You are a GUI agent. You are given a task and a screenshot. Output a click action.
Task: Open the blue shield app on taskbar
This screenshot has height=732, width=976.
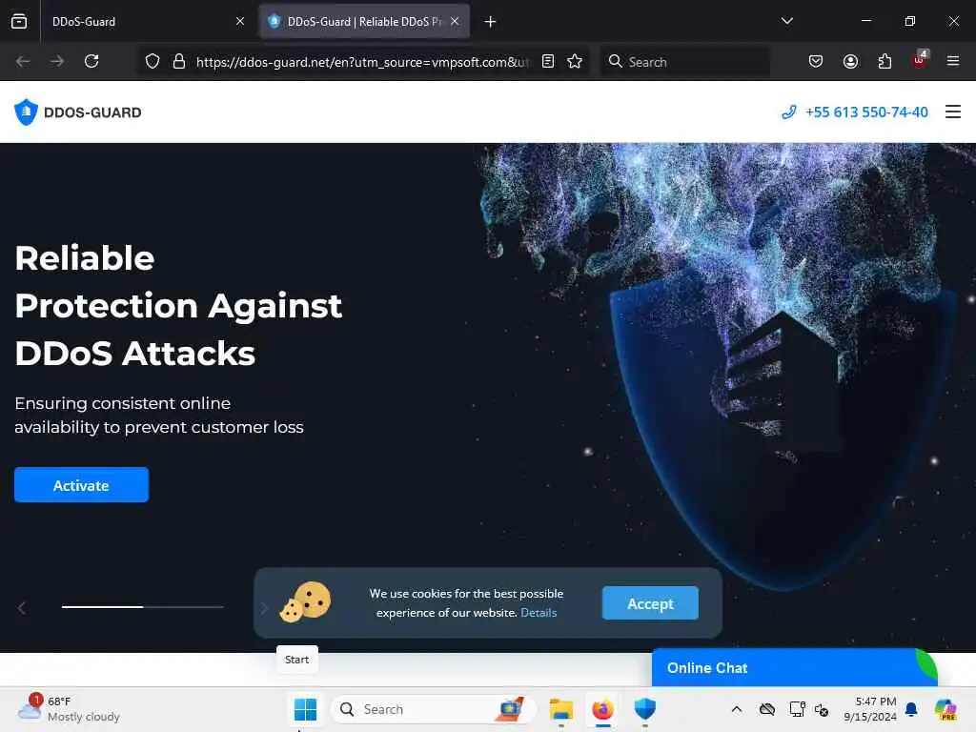pos(645,709)
